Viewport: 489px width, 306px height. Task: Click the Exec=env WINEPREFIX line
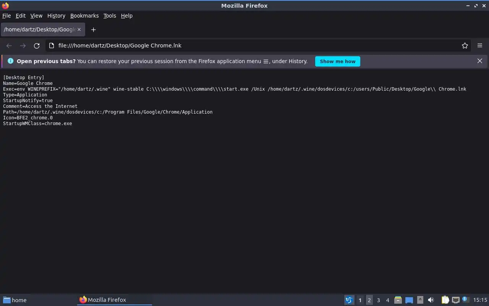[x=235, y=89]
